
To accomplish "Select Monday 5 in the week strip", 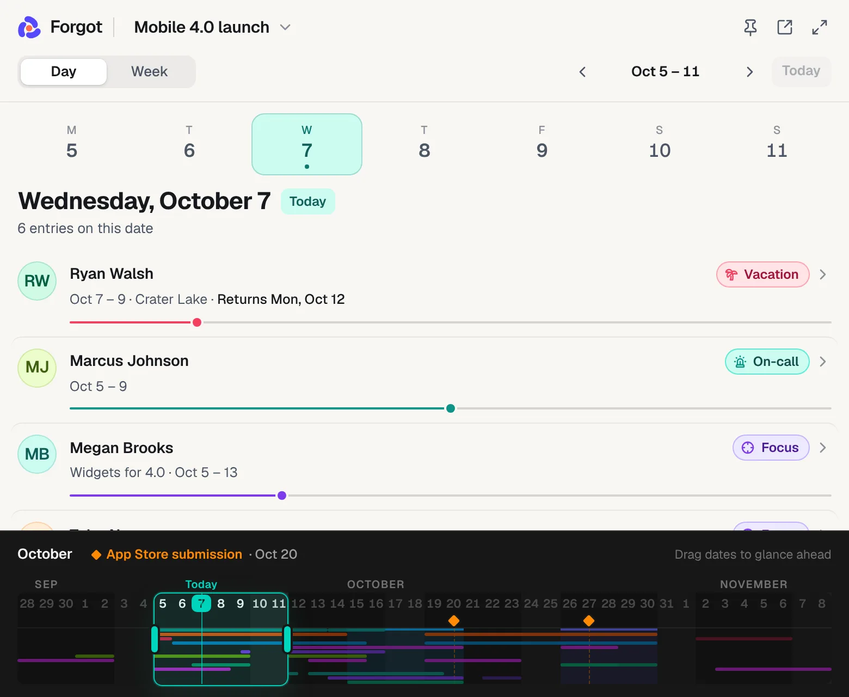I will [72, 144].
